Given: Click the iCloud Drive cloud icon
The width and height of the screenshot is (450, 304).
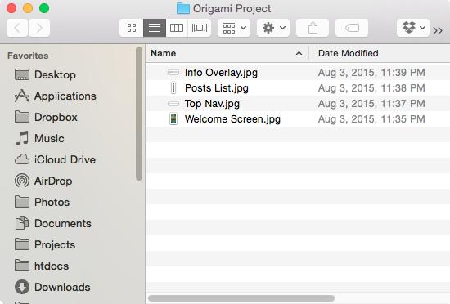Looking at the screenshot, I should click(22, 159).
